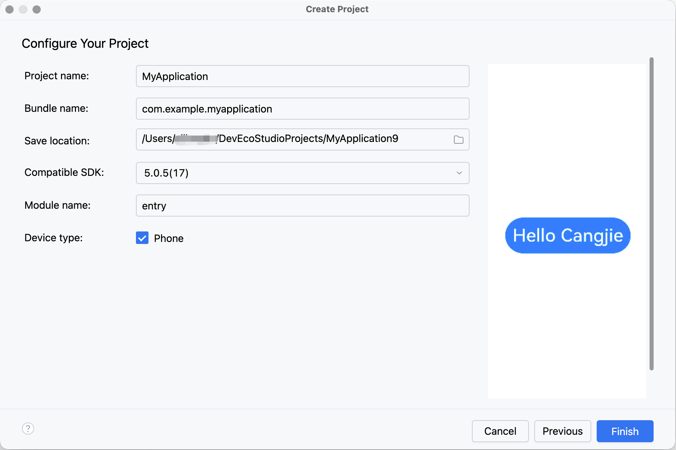The height and width of the screenshot is (450, 676).
Task: Click the Hello Cangjie template preview
Action: pyautogui.click(x=568, y=236)
